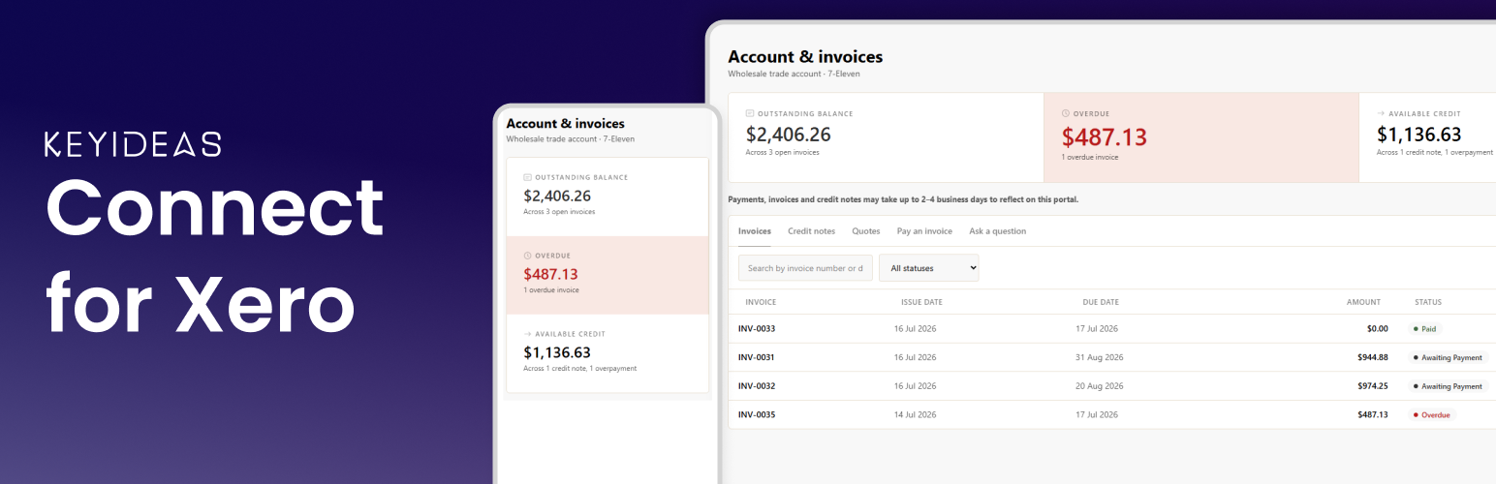Click the Connect for Xero title
This screenshot has height=484, width=1496.
[214, 255]
